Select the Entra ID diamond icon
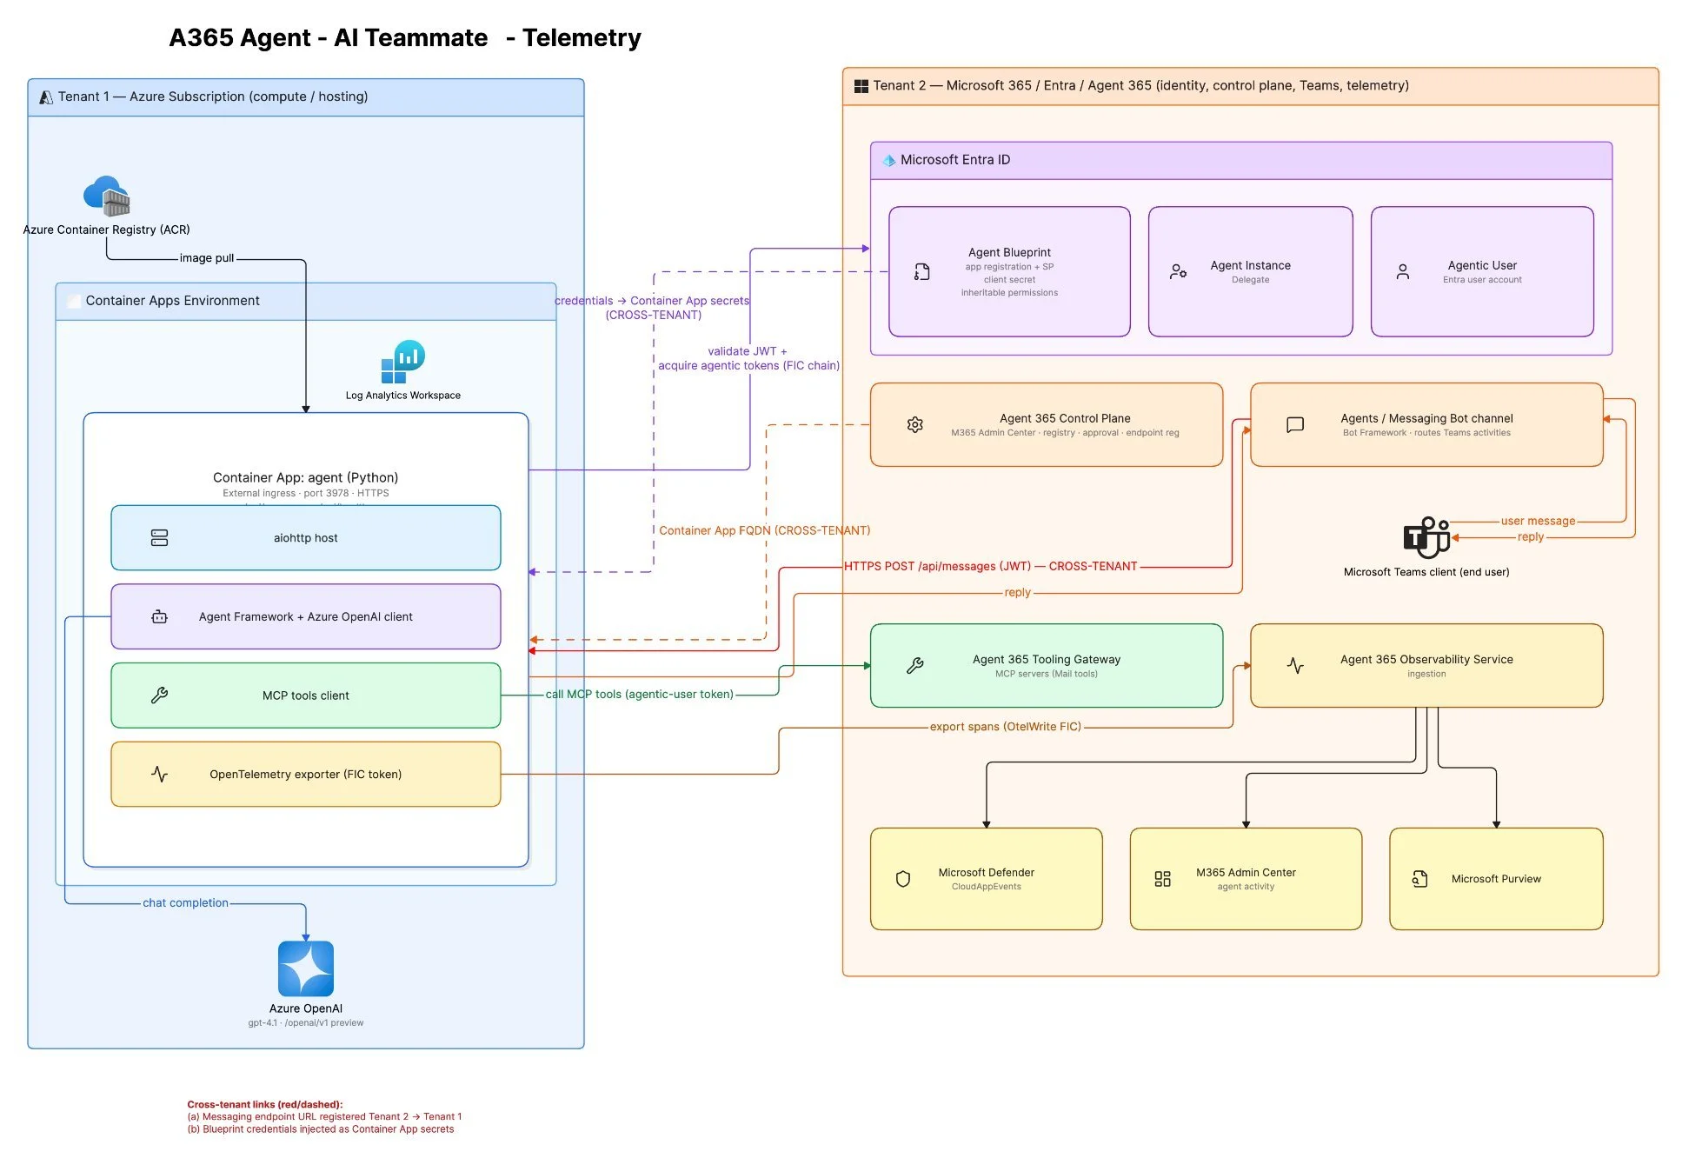 (x=888, y=161)
